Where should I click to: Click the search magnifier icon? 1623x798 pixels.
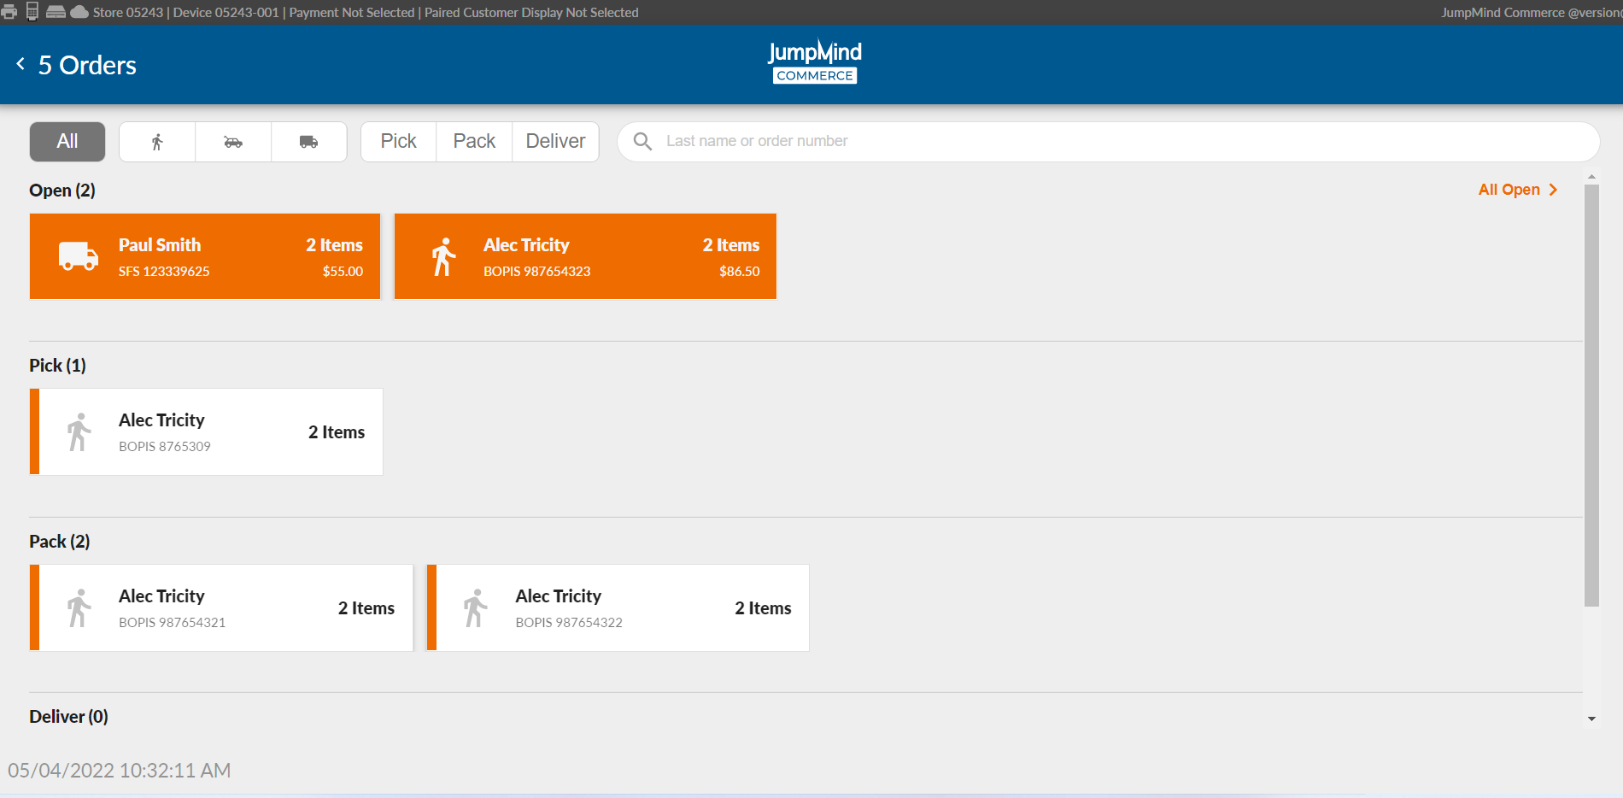pos(642,141)
